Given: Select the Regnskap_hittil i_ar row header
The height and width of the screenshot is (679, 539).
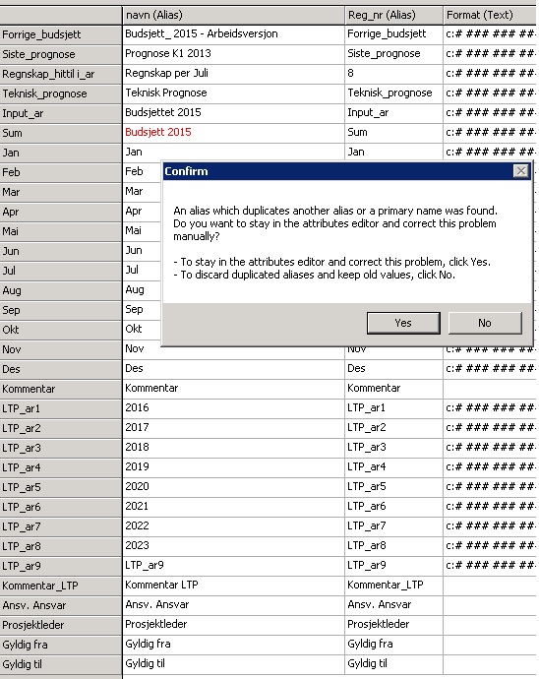Looking at the screenshot, I should [x=61, y=74].
